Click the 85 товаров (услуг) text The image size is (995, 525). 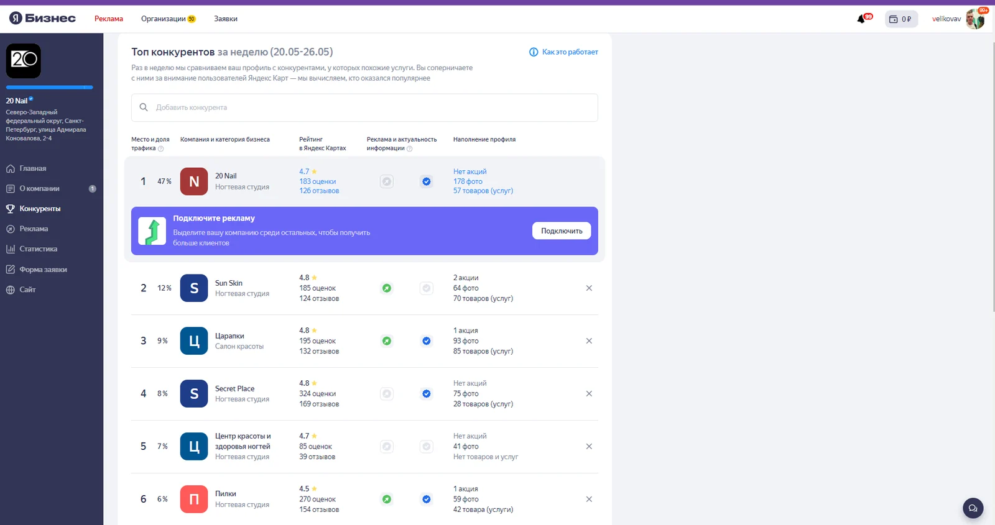tap(483, 352)
